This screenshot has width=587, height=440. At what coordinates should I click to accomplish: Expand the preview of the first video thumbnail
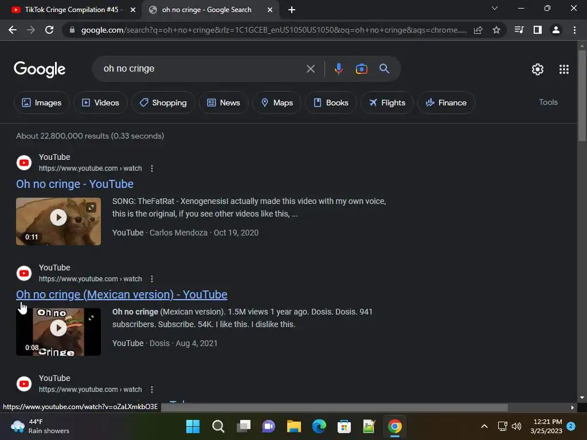coord(91,207)
